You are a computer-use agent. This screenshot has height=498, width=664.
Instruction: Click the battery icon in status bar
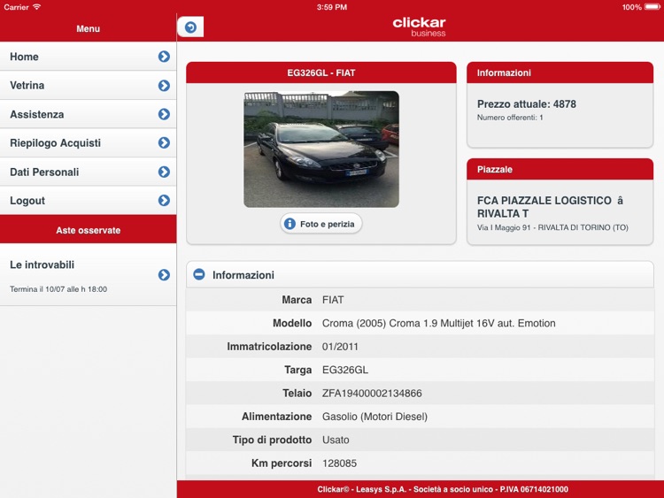652,7
